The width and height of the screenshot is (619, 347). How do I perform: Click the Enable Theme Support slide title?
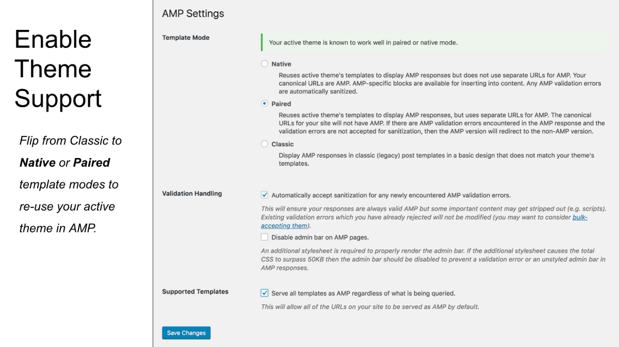58,69
